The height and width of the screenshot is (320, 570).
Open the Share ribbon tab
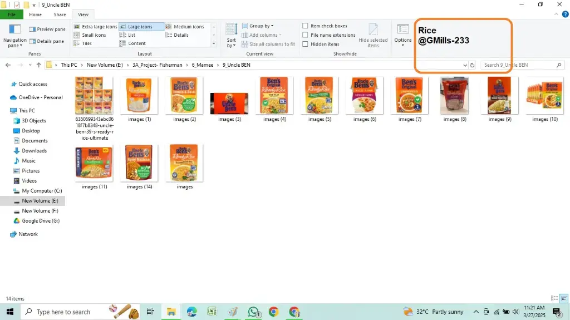60,14
